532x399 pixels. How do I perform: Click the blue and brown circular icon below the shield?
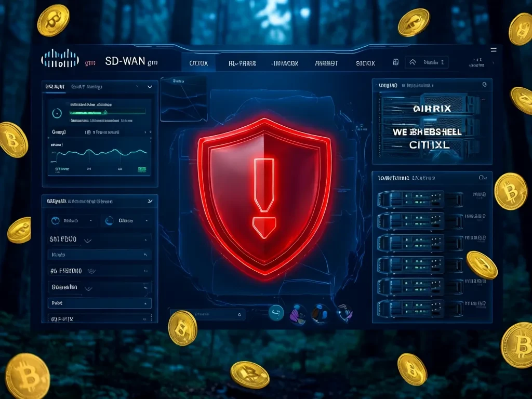320,313
